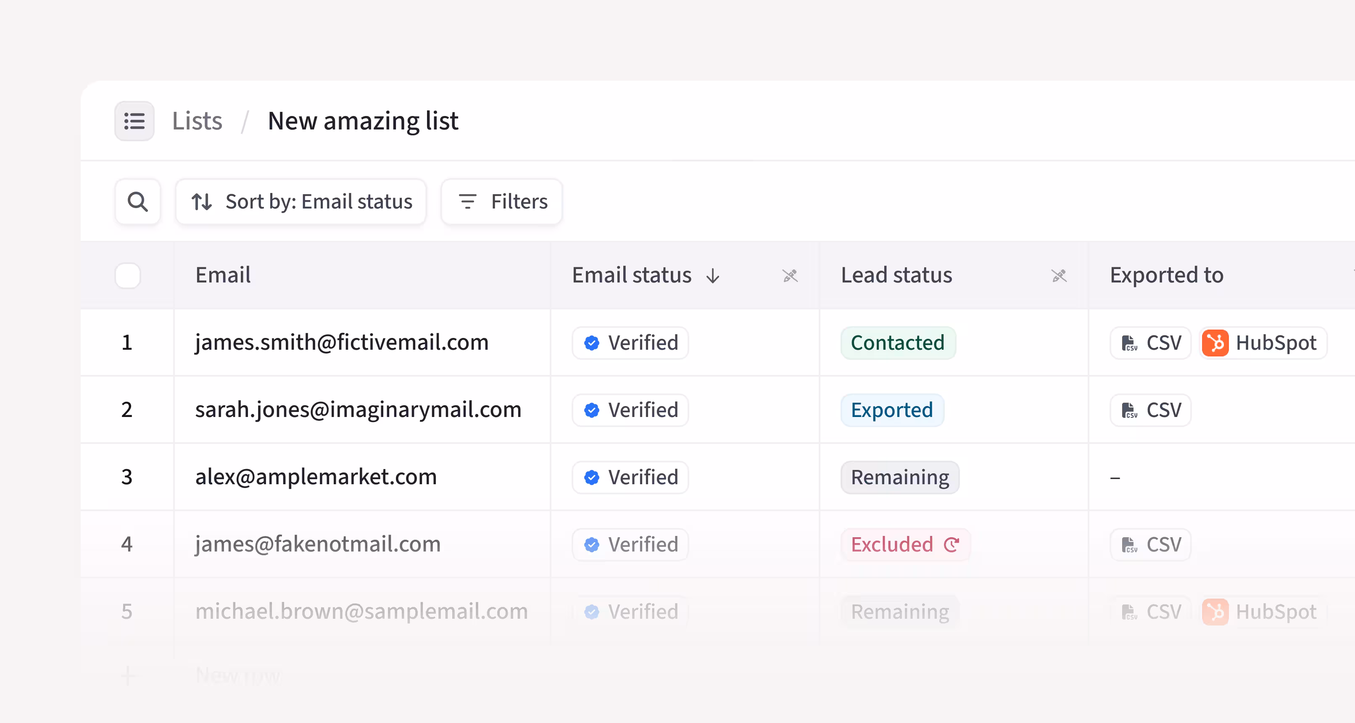Select row 1 number cell
The image size is (1355, 723).
tap(127, 343)
